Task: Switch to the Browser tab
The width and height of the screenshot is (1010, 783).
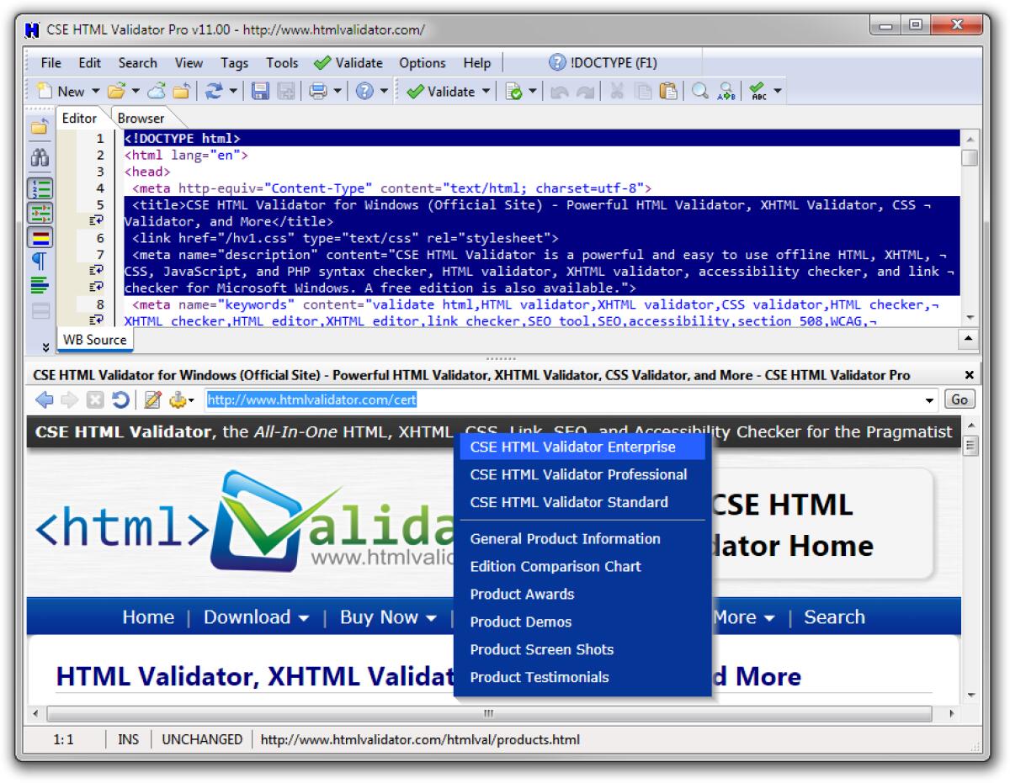Action: [141, 118]
